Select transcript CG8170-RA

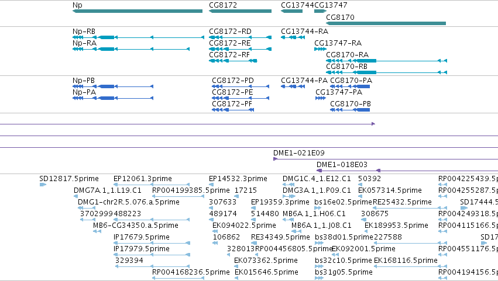click(348, 55)
